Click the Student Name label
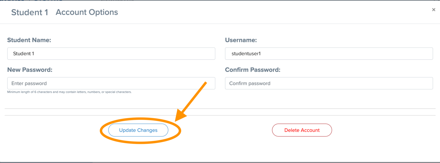Screen dimensions: 440x163 pos(29,40)
